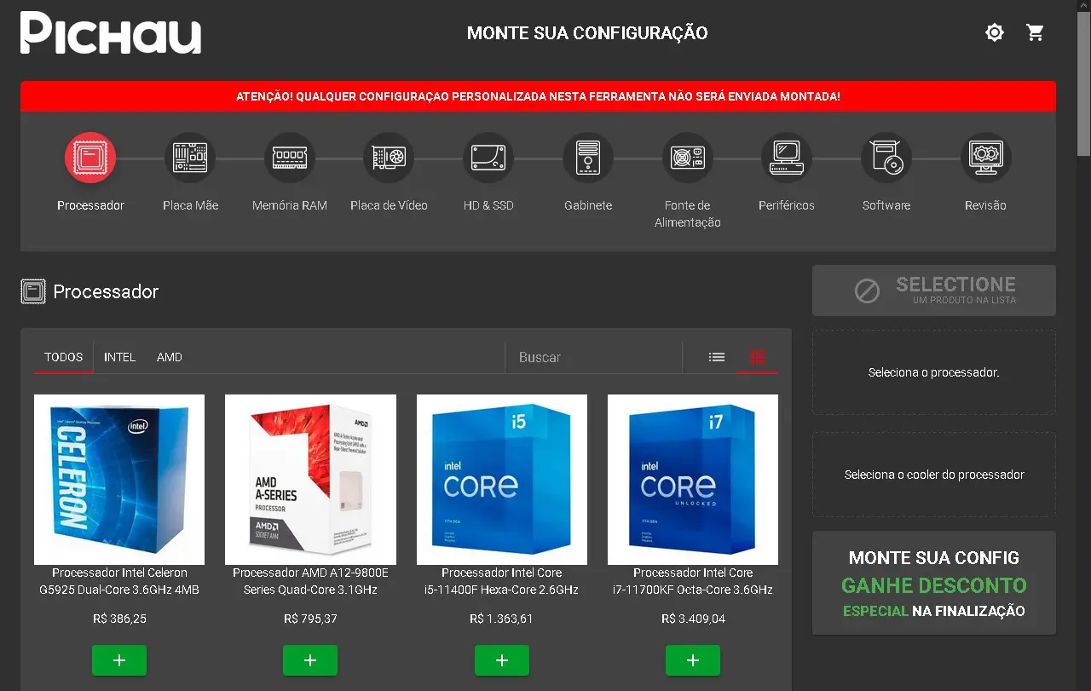1091x691 pixels.
Task: Add AMD A12-9800E with plus button
Action: tap(310, 660)
